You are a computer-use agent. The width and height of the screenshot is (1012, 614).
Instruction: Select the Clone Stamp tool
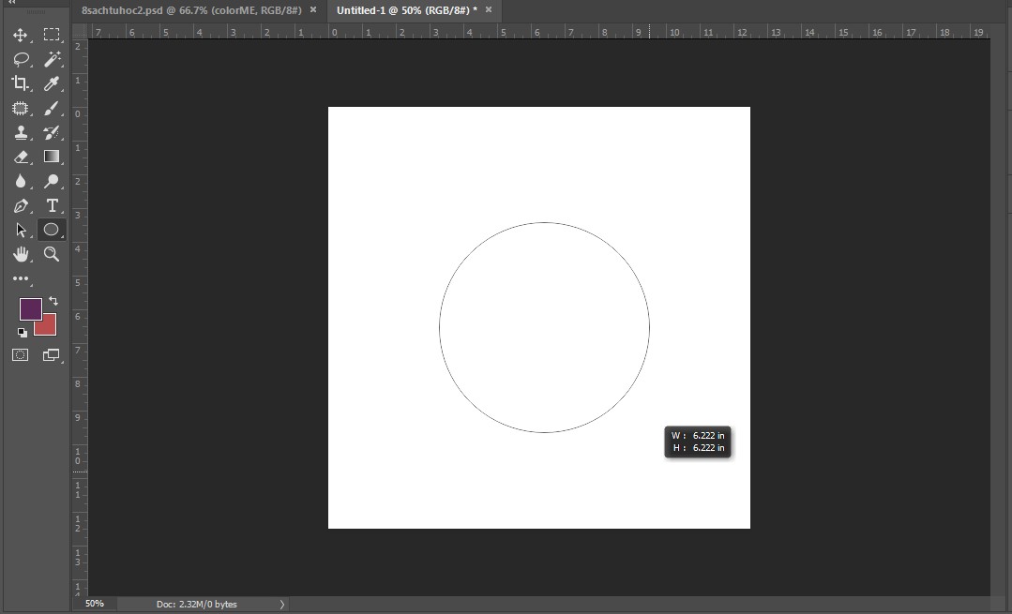[x=20, y=133]
